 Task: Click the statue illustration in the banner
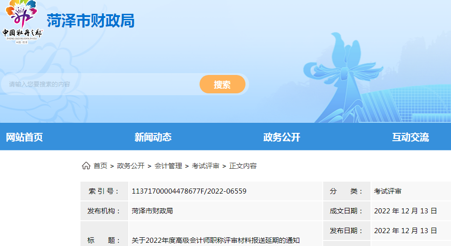point(341,78)
